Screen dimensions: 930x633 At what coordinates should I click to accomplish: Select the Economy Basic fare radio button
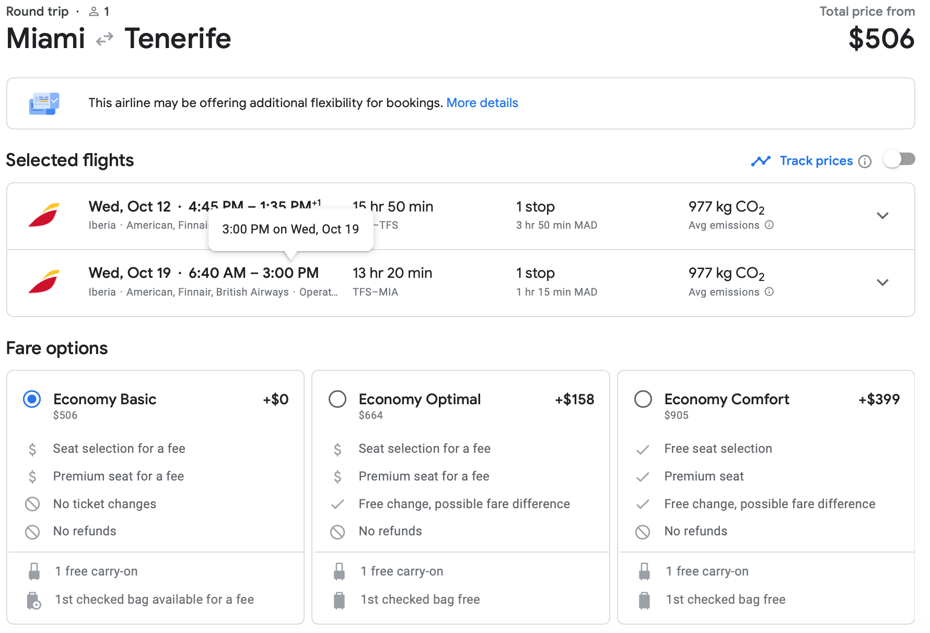click(x=32, y=400)
